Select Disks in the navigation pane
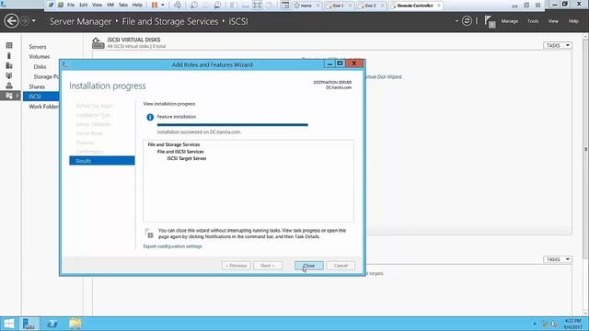This screenshot has width=589, height=331. pyautogui.click(x=40, y=67)
